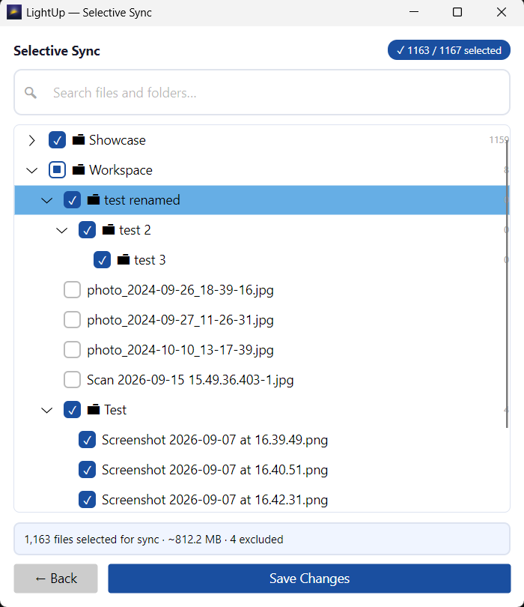Uncheck Screenshot at 16.42.31.png checkbox
The image size is (524, 607).
pyautogui.click(x=87, y=500)
